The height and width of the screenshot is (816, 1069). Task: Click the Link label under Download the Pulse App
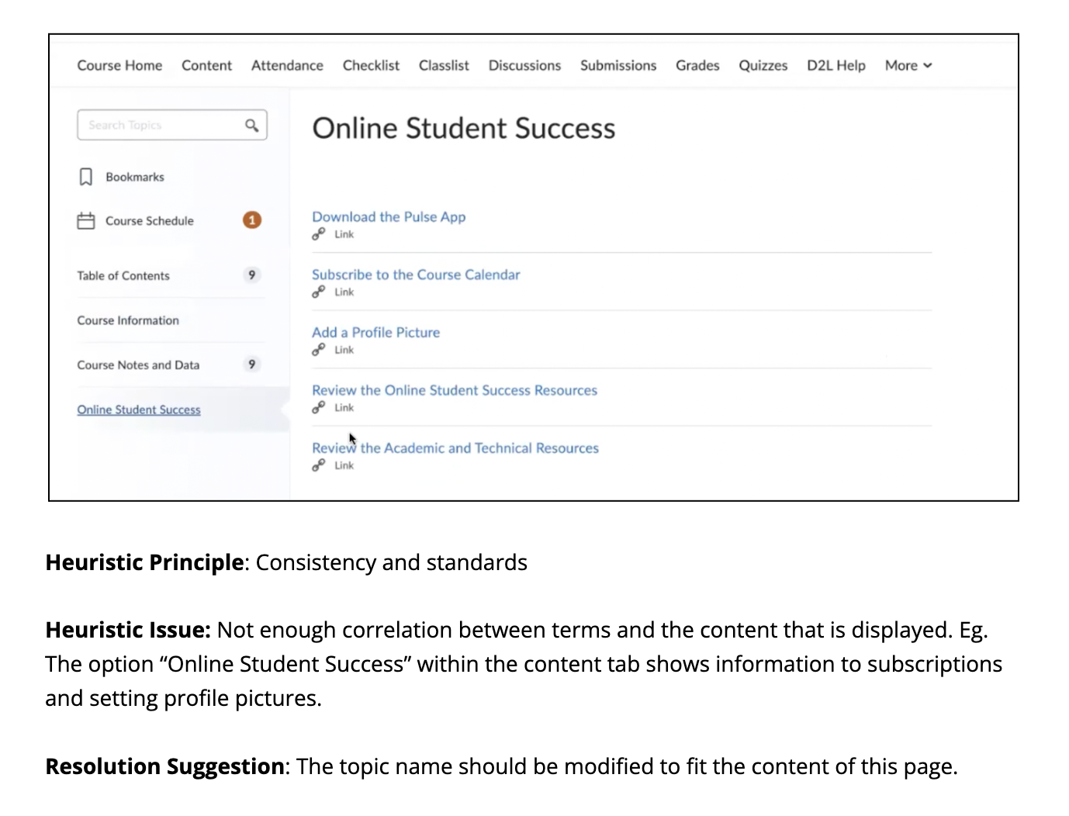(x=344, y=234)
